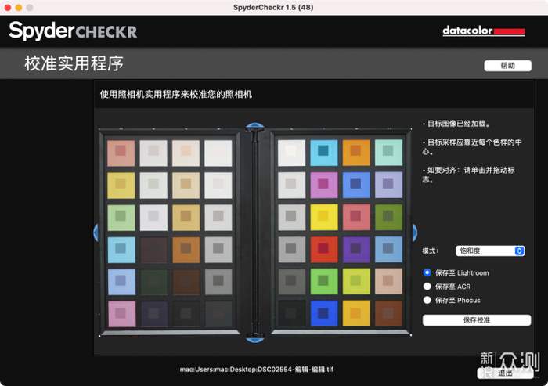This screenshot has width=548, height=386.
Task: Click the DSC02554 tif file path text
Action: click(x=257, y=370)
